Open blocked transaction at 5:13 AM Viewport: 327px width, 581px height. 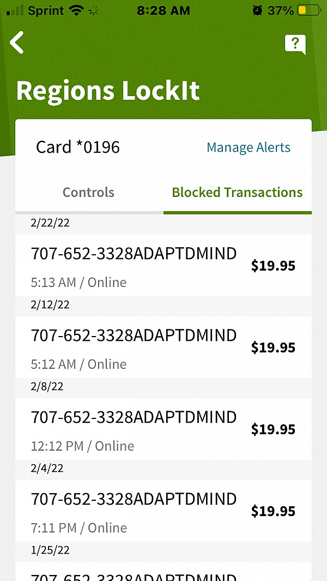coord(163,266)
